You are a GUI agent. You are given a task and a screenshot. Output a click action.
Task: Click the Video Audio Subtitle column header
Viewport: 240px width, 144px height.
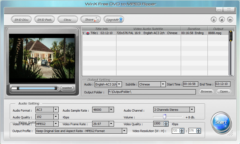148,29
